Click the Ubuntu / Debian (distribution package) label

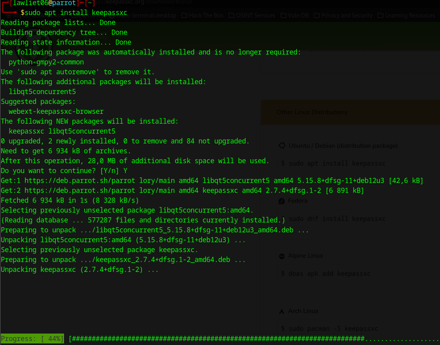(x=343, y=146)
